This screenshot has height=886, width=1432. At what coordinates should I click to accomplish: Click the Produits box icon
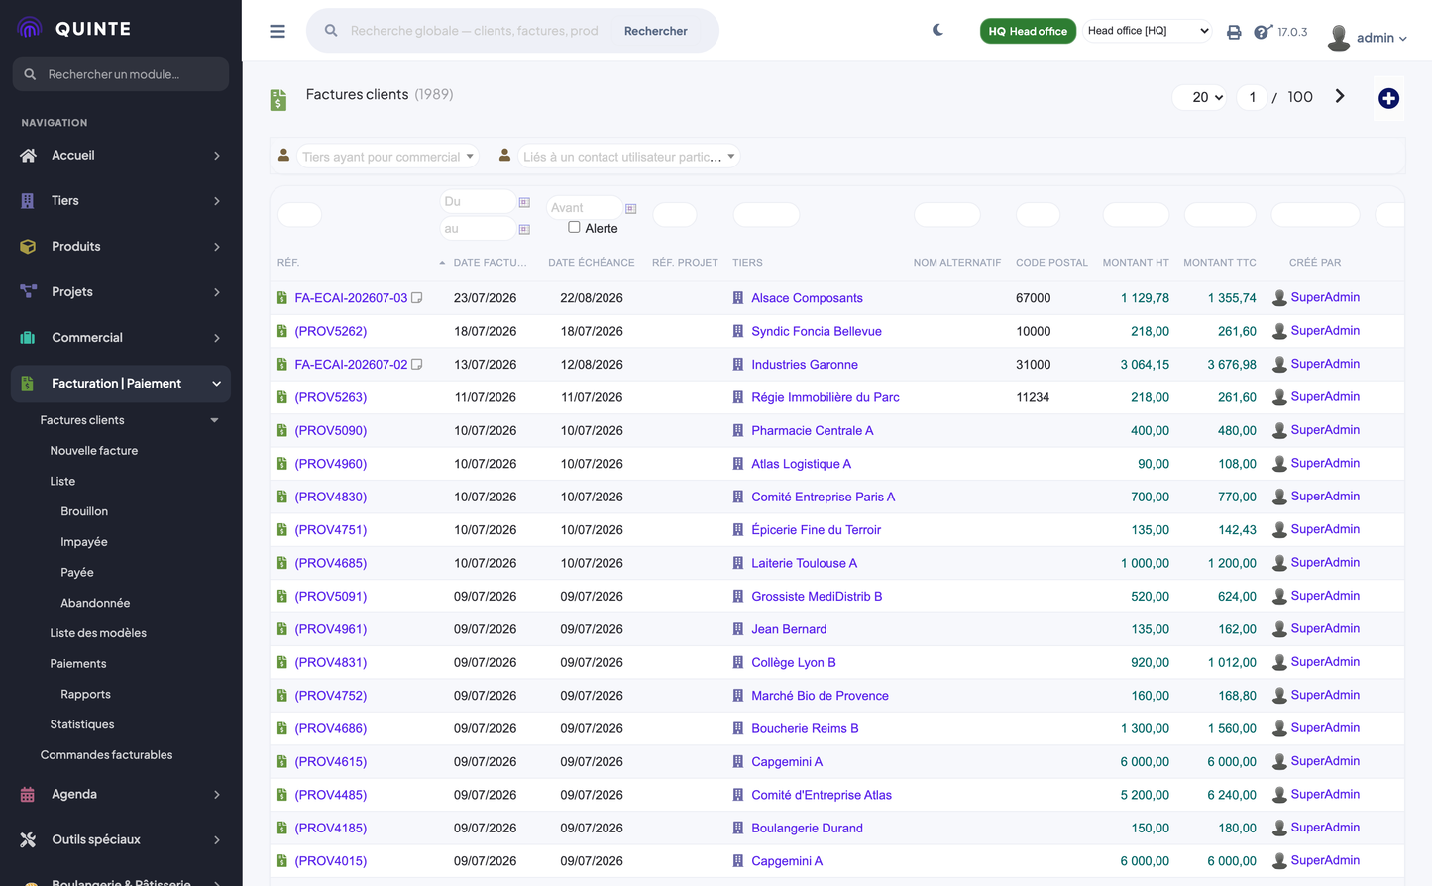[28, 246]
